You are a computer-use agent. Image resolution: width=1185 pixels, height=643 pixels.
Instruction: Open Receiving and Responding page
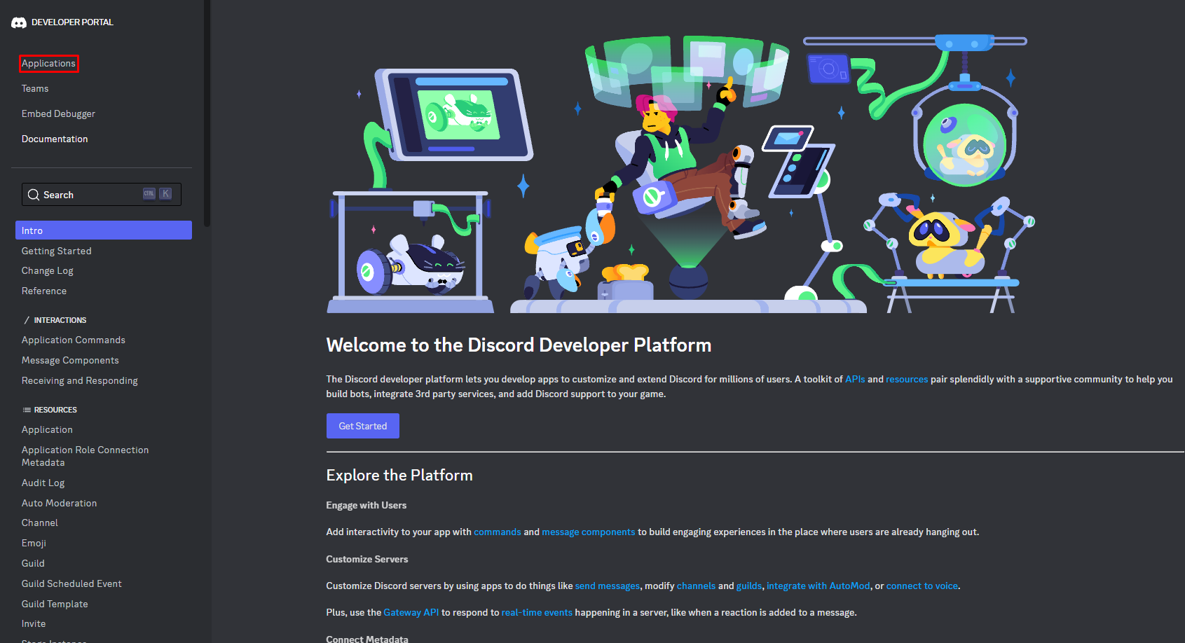coord(80,380)
